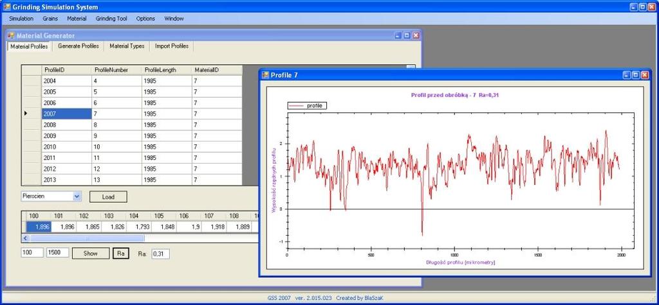Select ProfileID cell 2006
This screenshot has width=659, height=305.
pyautogui.click(x=66, y=103)
